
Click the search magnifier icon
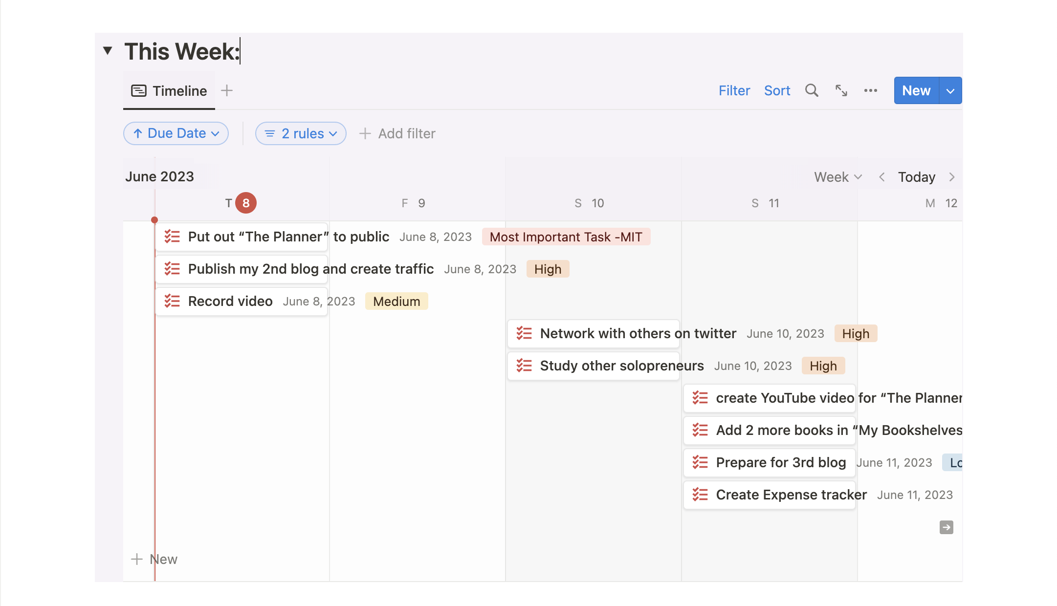click(812, 90)
